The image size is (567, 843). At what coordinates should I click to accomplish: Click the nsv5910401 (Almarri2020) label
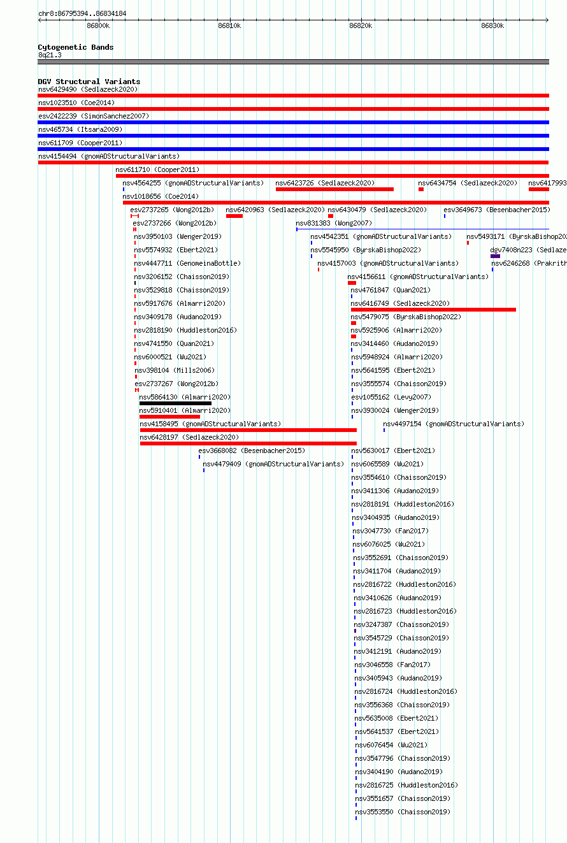click(185, 411)
